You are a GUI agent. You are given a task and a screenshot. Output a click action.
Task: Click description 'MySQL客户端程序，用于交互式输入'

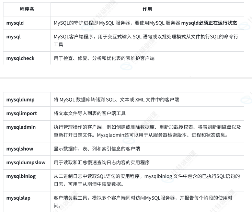(146, 40)
